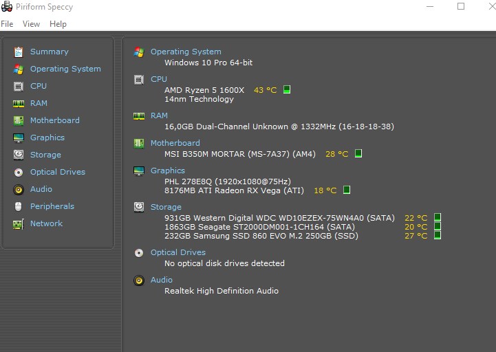Screen dimensions: 496x352
Task: Click the Samsung SSD temperature indicator beside 27 °C
Action: coord(438,235)
